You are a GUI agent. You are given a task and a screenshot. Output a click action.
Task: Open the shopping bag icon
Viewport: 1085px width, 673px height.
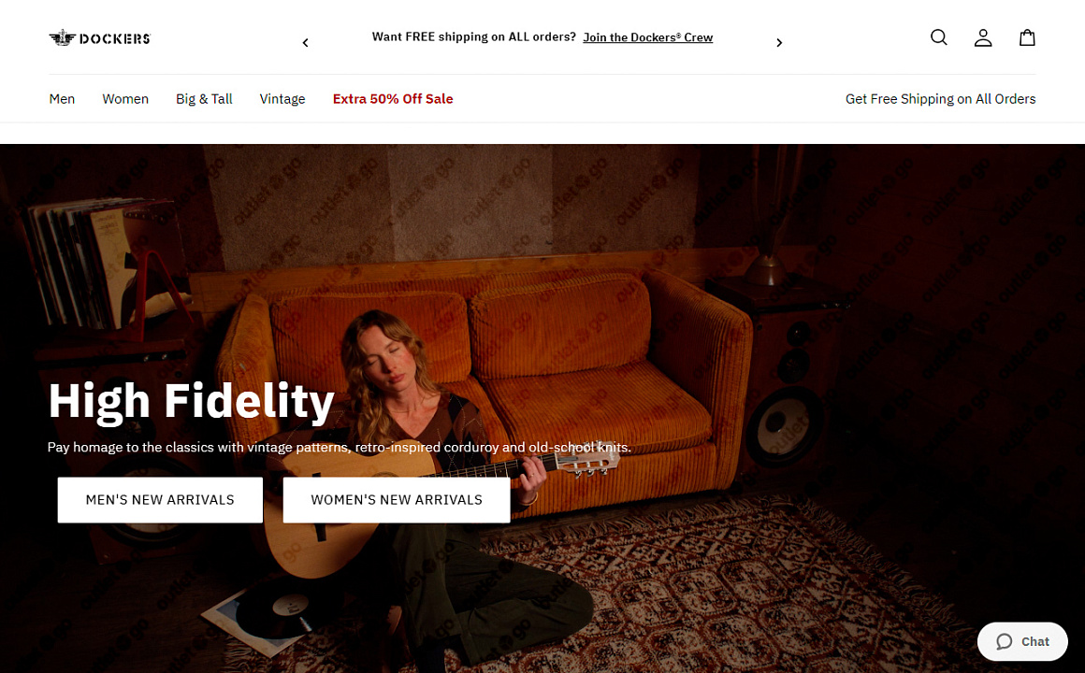tap(1027, 37)
